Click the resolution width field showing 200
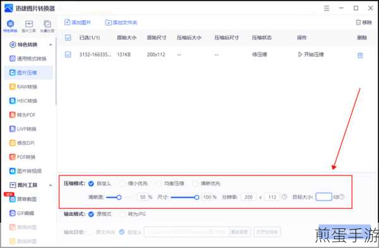This screenshot has height=248, width=379. 248,197
